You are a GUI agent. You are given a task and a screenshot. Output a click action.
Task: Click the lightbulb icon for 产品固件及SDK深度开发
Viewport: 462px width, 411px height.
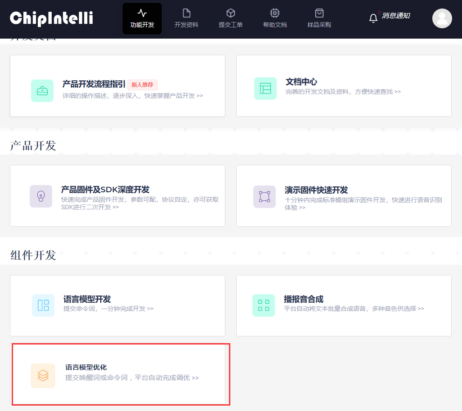point(41,196)
